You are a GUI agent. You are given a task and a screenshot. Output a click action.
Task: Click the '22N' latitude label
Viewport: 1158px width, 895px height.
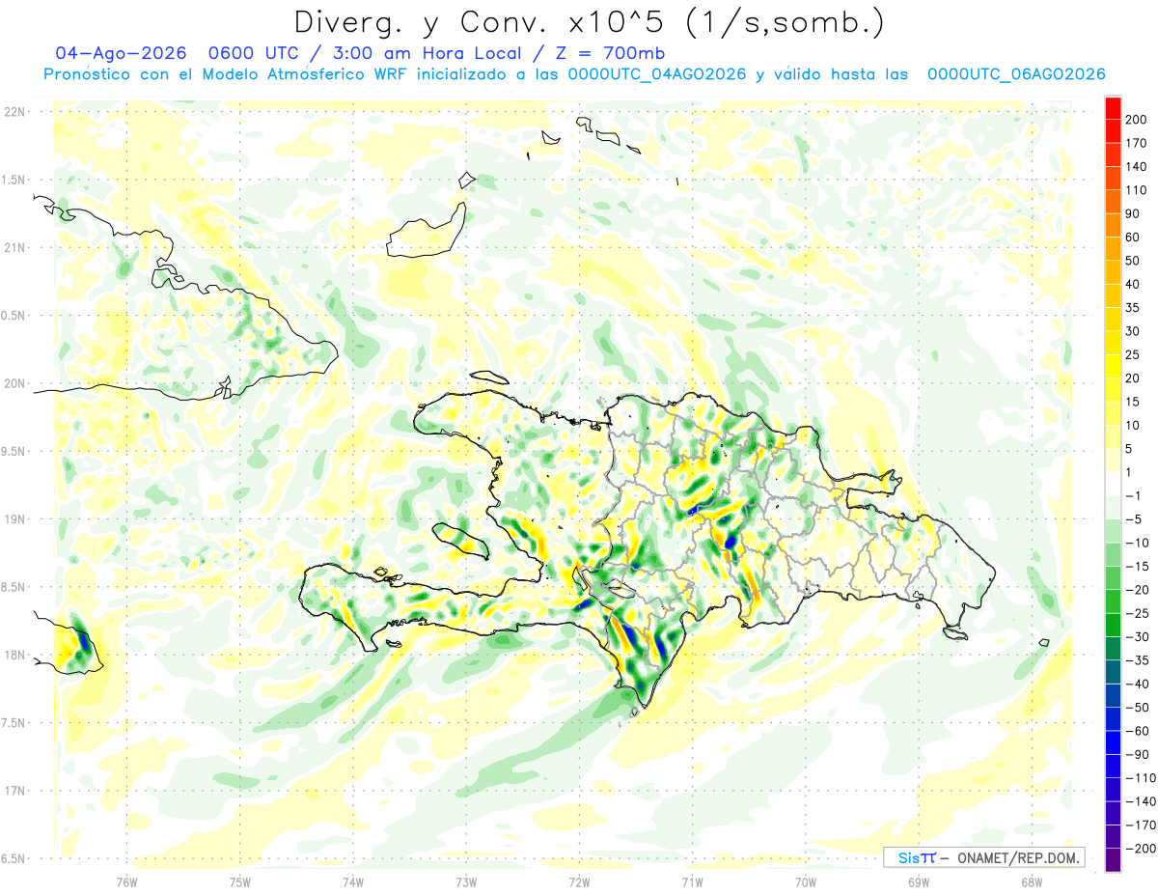(14, 112)
